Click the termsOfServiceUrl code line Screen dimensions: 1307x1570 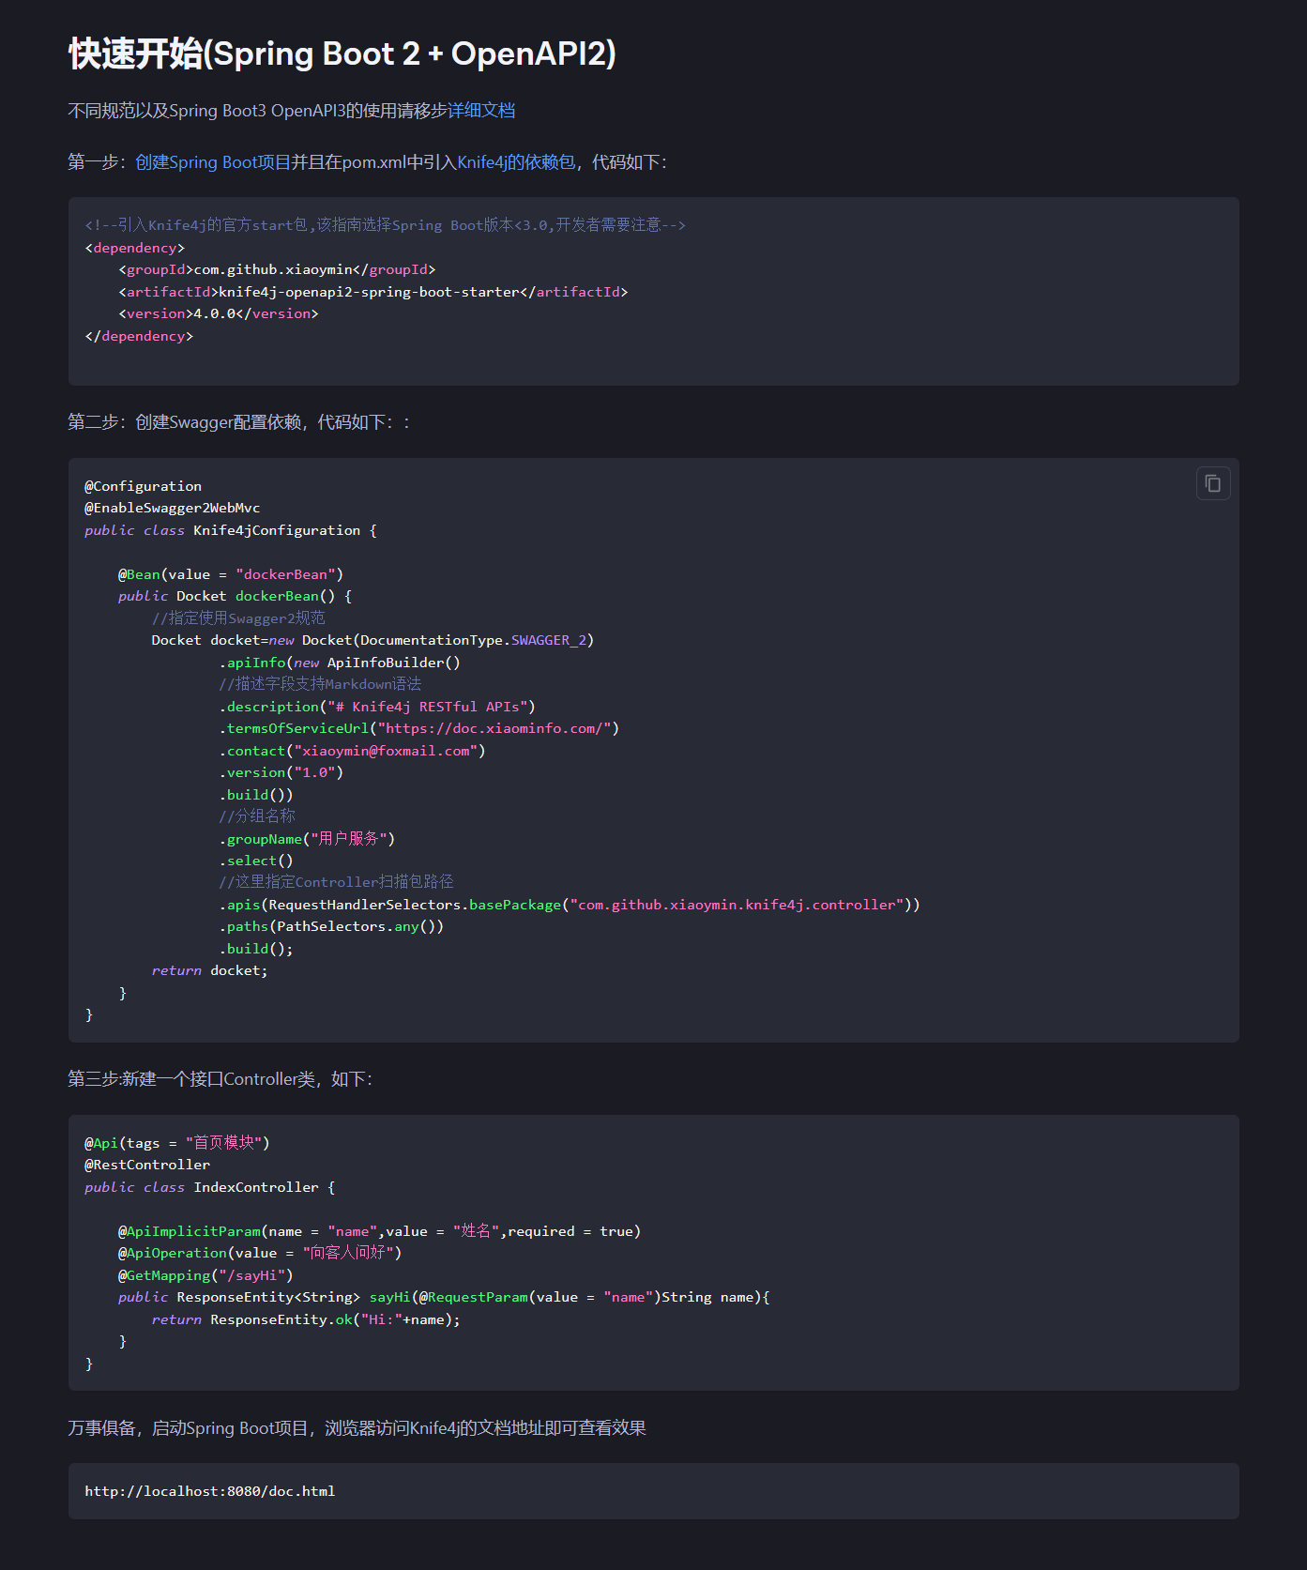pyautogui.click(x=418, y=728)
